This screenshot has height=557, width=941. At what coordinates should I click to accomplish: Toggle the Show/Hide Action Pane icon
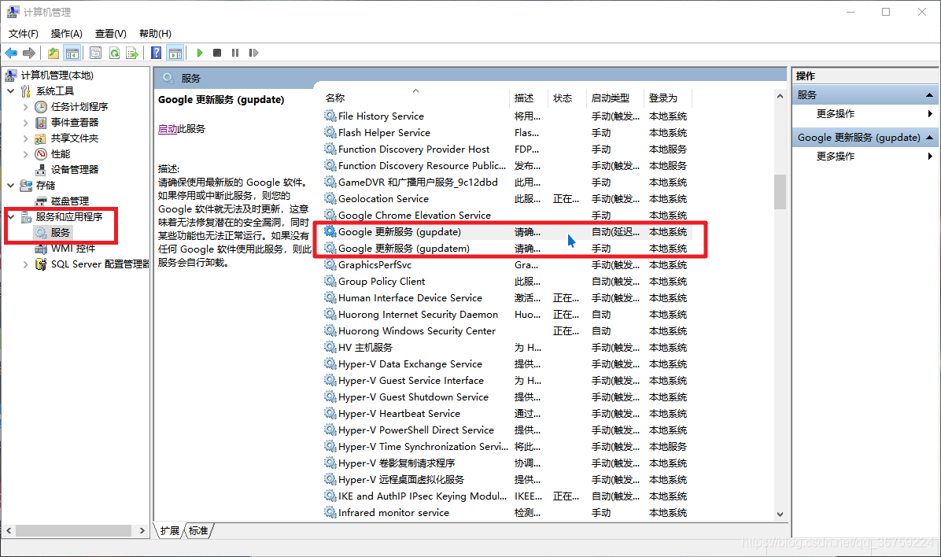tap(175, 53)
